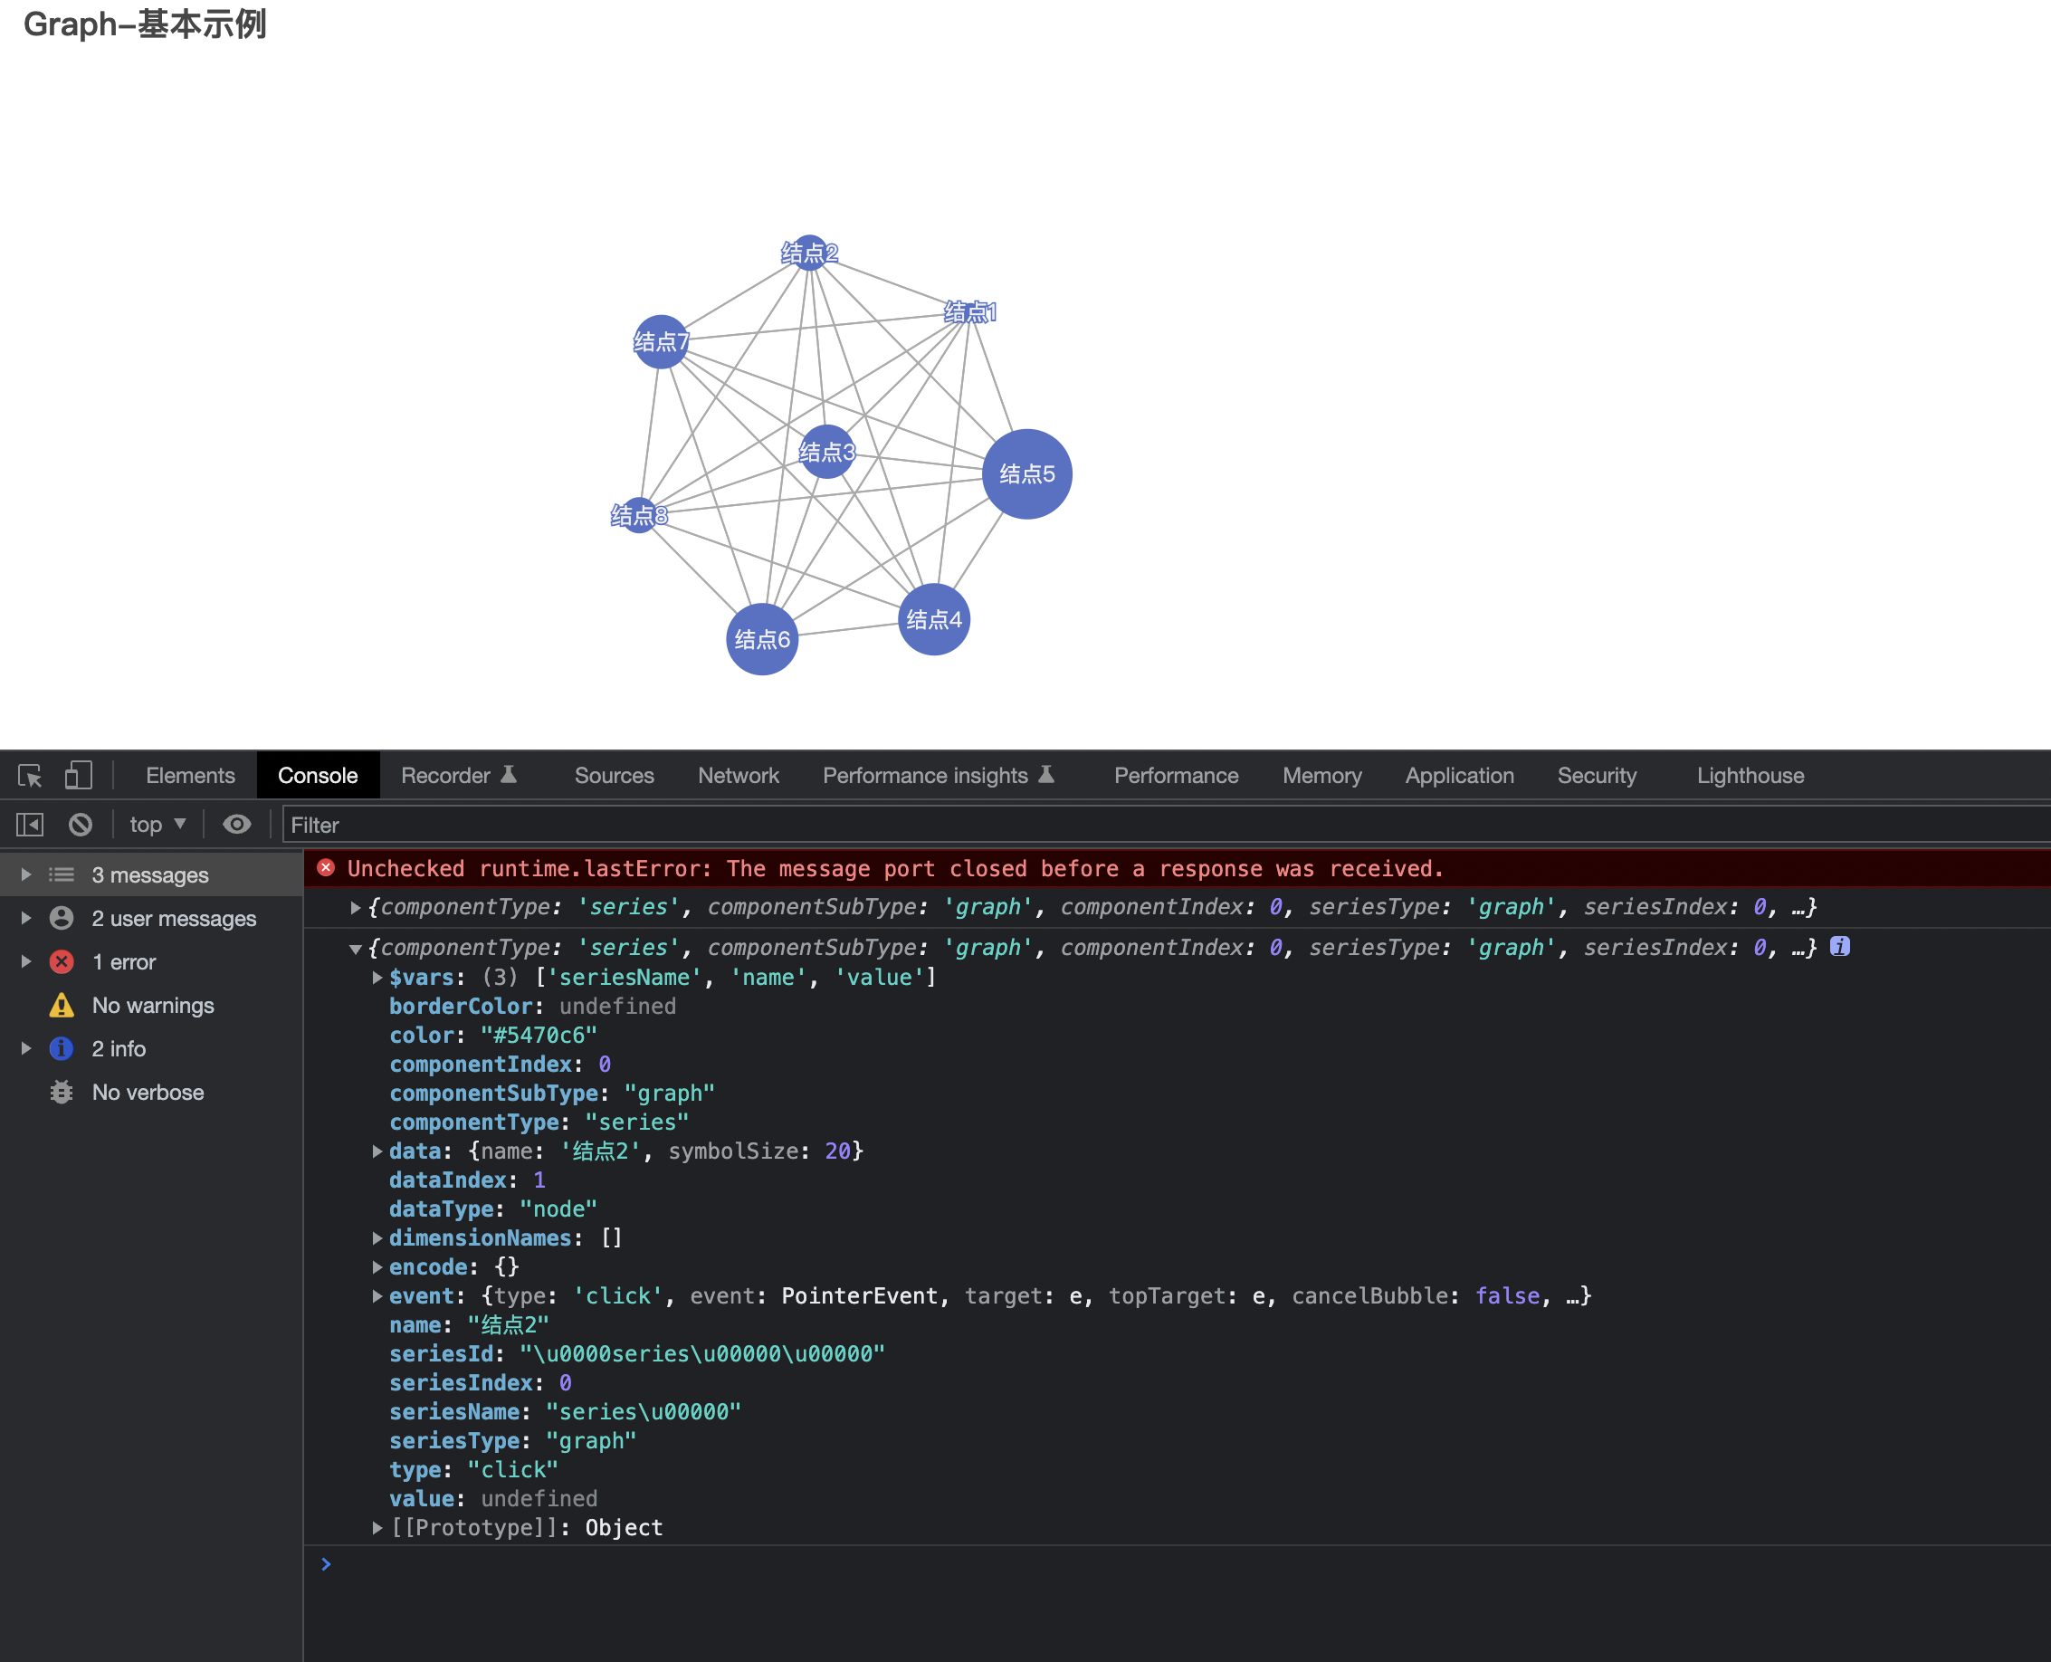Open the top frame context dropdown
The width and height of the screenshot is (2051, 1662).
[x=156, y=825]
